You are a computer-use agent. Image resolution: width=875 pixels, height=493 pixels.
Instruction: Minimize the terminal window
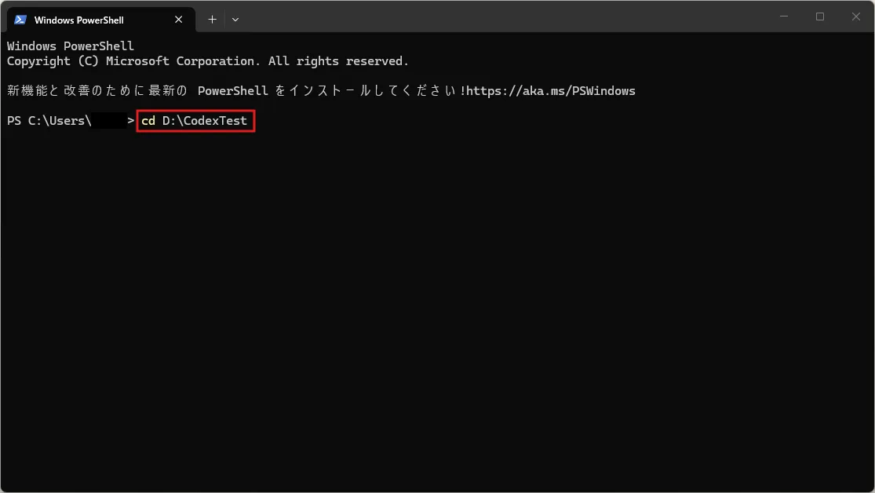point(784,16)
